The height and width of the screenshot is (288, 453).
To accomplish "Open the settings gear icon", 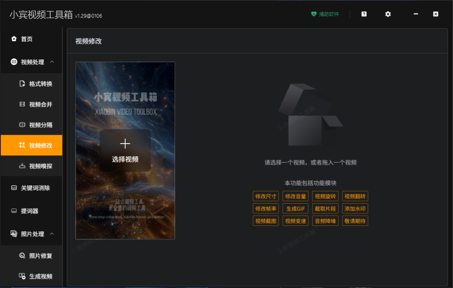I will (x=388, y=14).
